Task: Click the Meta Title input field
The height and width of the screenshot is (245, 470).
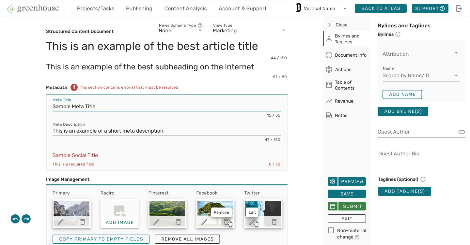Action: coord(166,107)
